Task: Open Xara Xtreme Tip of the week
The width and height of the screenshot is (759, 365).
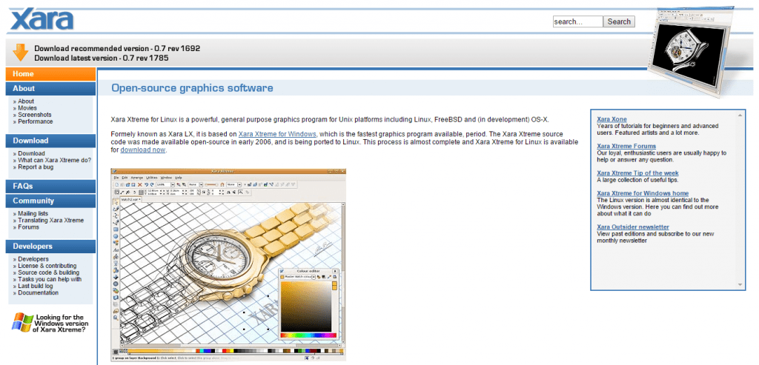Action: click(637, 173)
